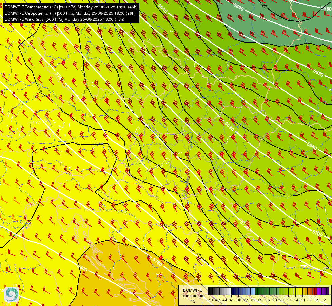Click the -17 label on the legend scale
This screenshot has width=332, height=306.
pos(288,300)
